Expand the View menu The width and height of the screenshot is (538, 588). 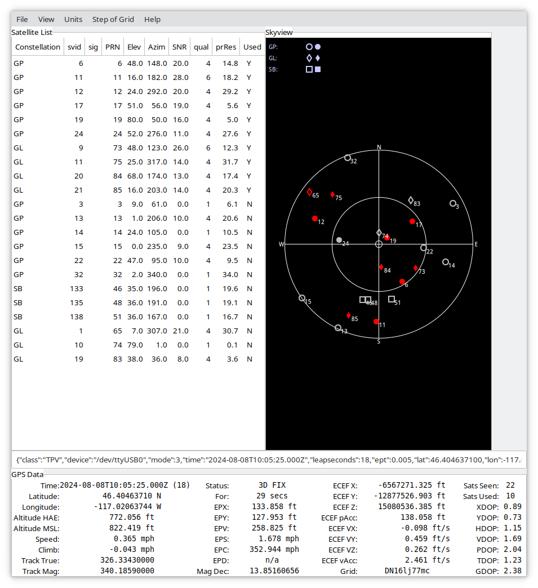pos(46,19)
